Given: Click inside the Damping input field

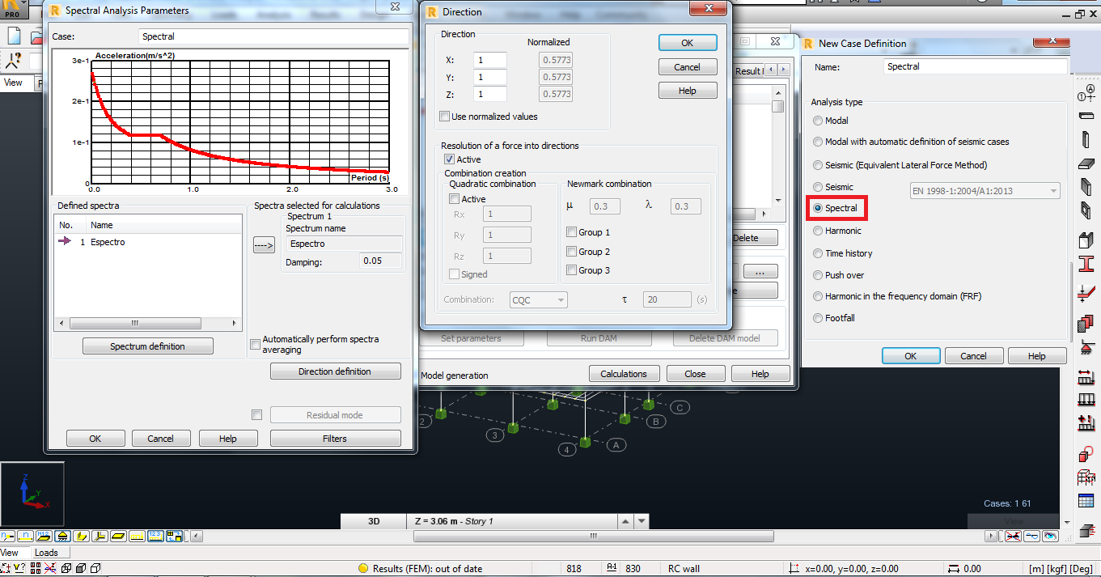Looking at the screenshot, I should point(380,261).
